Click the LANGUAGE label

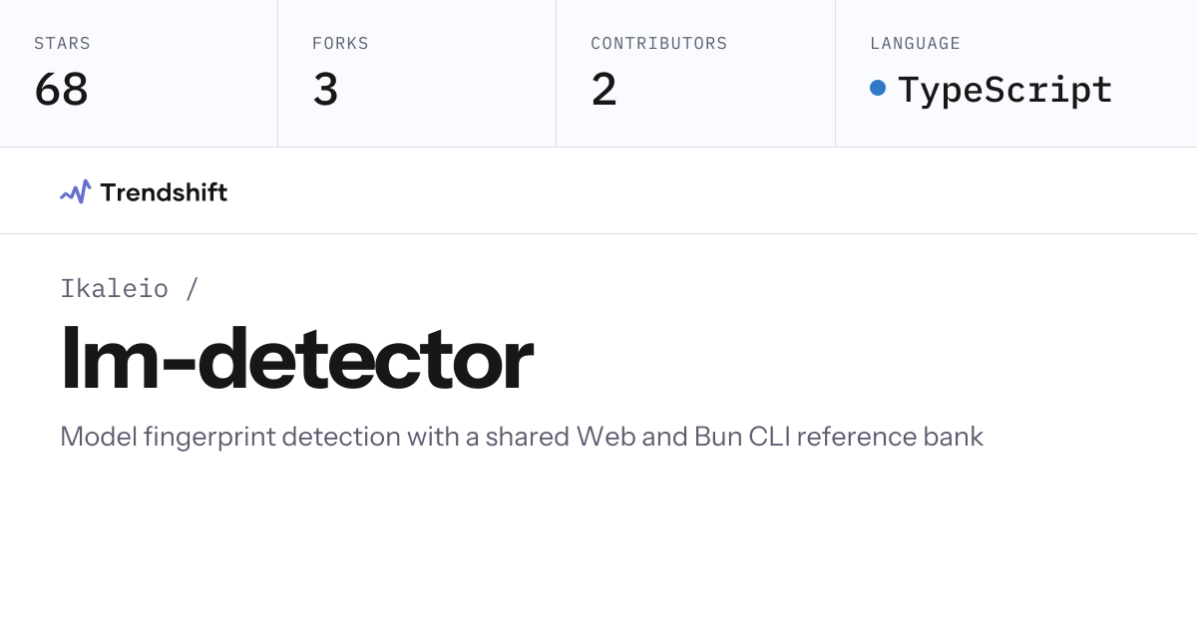point(915,44)
